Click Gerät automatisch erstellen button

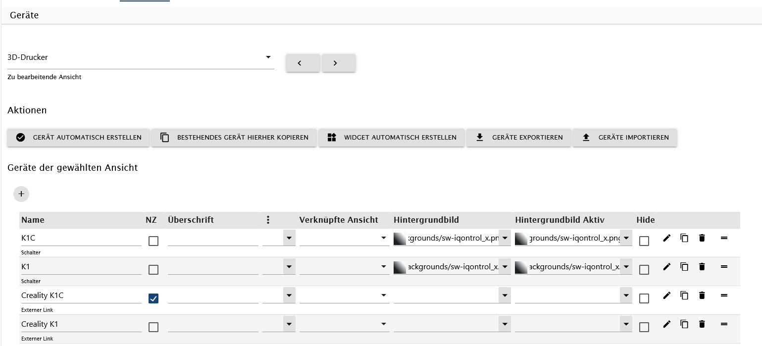pyautogui.click(x=78, y=138)
